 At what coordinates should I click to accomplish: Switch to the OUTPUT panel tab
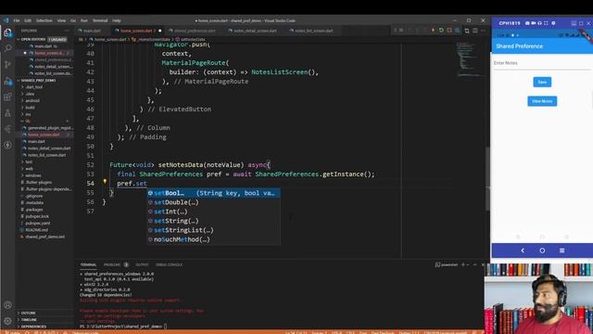(x=142, y=264)
